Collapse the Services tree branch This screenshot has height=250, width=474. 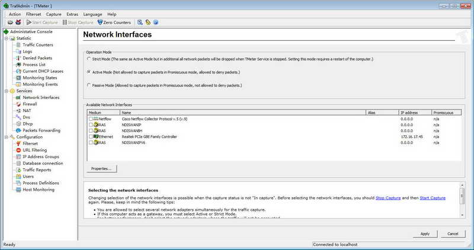click(7, 91)
